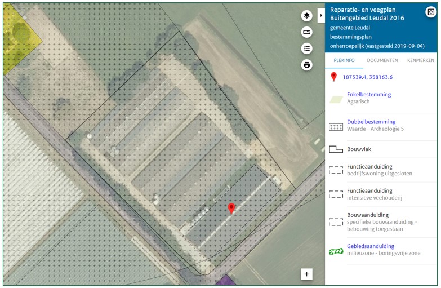Click dashed symbol for specifieke bouwaanduiding
The width and height of the screenshot is (441, 288).
(336, 222)
